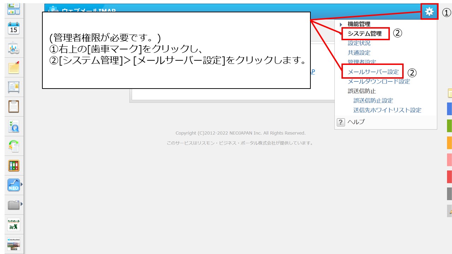Screen dimensions: 452x254
Task: Expand the submenu arrow beside the NEO icon
Action: (22, 184)
